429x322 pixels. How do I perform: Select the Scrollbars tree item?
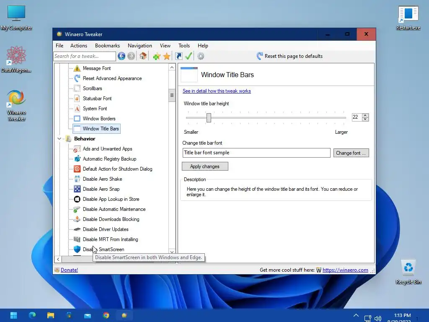pyautogui.click(x=93, y=88)
